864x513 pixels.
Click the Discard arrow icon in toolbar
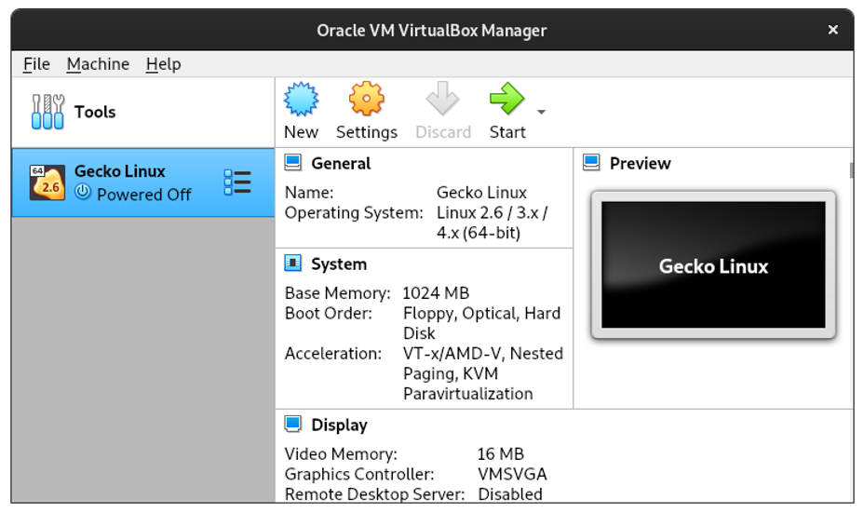(442, 100)
